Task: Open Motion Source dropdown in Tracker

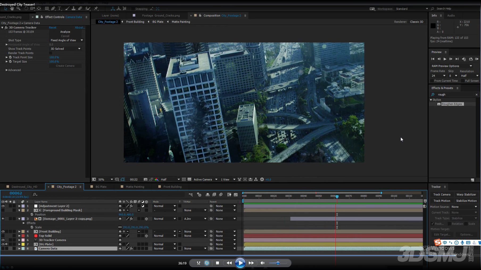Action: (464, 207)
